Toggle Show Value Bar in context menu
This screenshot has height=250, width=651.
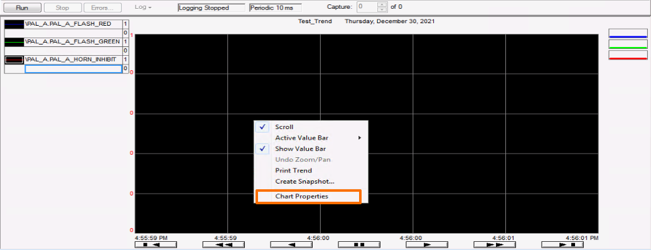click(x=311, y=149)
